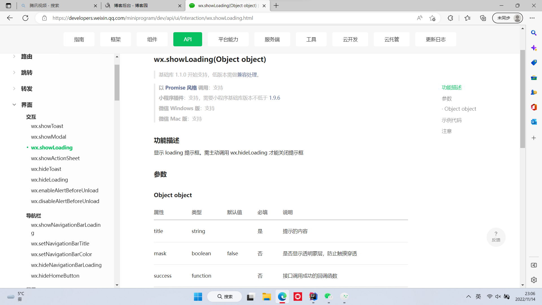542x305 pixels.
Task: Jump to 示例代码 in page outline
Action: click(451, 120)
